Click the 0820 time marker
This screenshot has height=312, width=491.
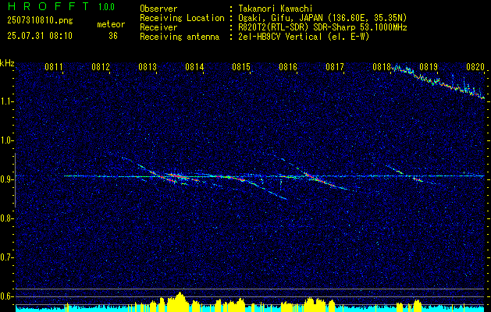pyautogui.click(x=475, y=66)
